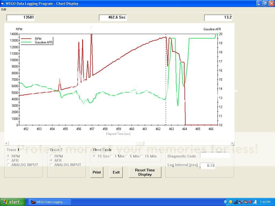Choose the 15 Sec time scale
This screenshot has height=206, width=275.
[x=94, y=156]
